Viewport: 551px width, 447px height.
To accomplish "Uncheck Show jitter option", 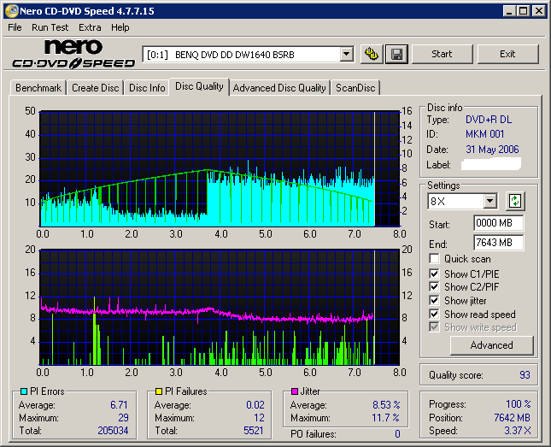I will (x=434, y=300).
